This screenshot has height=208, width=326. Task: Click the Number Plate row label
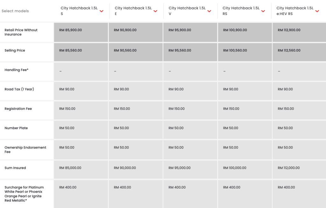tap(16, 128)
